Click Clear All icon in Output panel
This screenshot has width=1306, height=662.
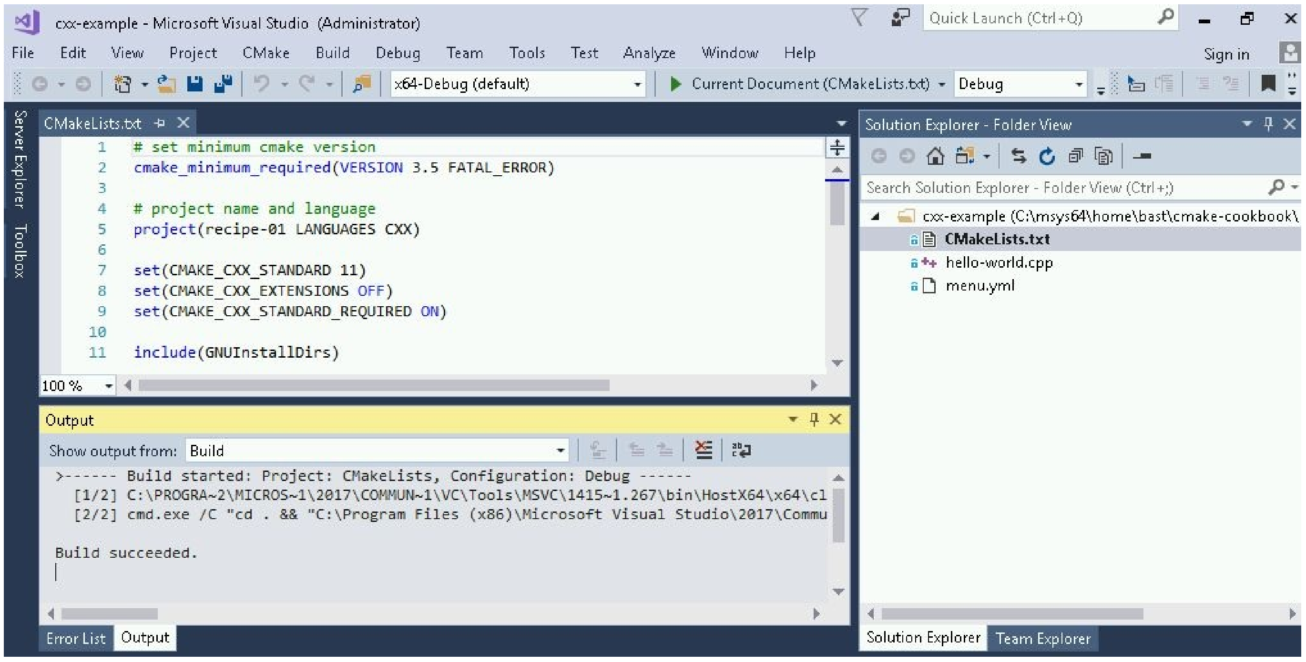point(703,450)
